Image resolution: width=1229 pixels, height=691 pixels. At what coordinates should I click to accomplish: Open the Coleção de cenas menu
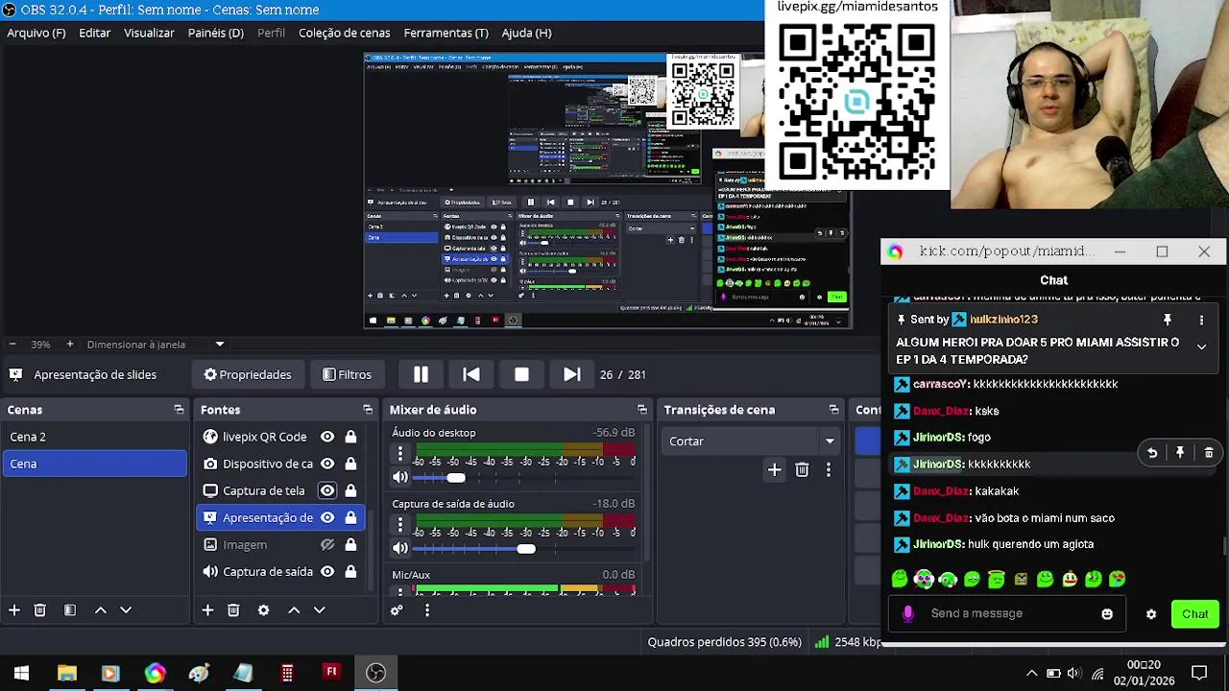(344, 33)
